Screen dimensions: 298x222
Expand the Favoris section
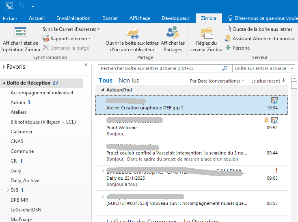tap(4, 67)
